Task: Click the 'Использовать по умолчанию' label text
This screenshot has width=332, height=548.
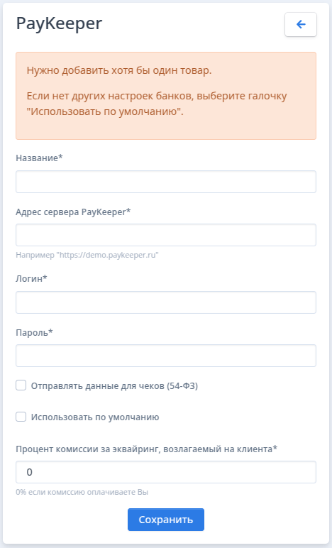Action: click(x=95, y=417)
